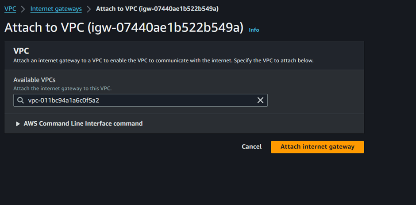
Task: Click the VPC section description sentence
Action: pos(163,60)
